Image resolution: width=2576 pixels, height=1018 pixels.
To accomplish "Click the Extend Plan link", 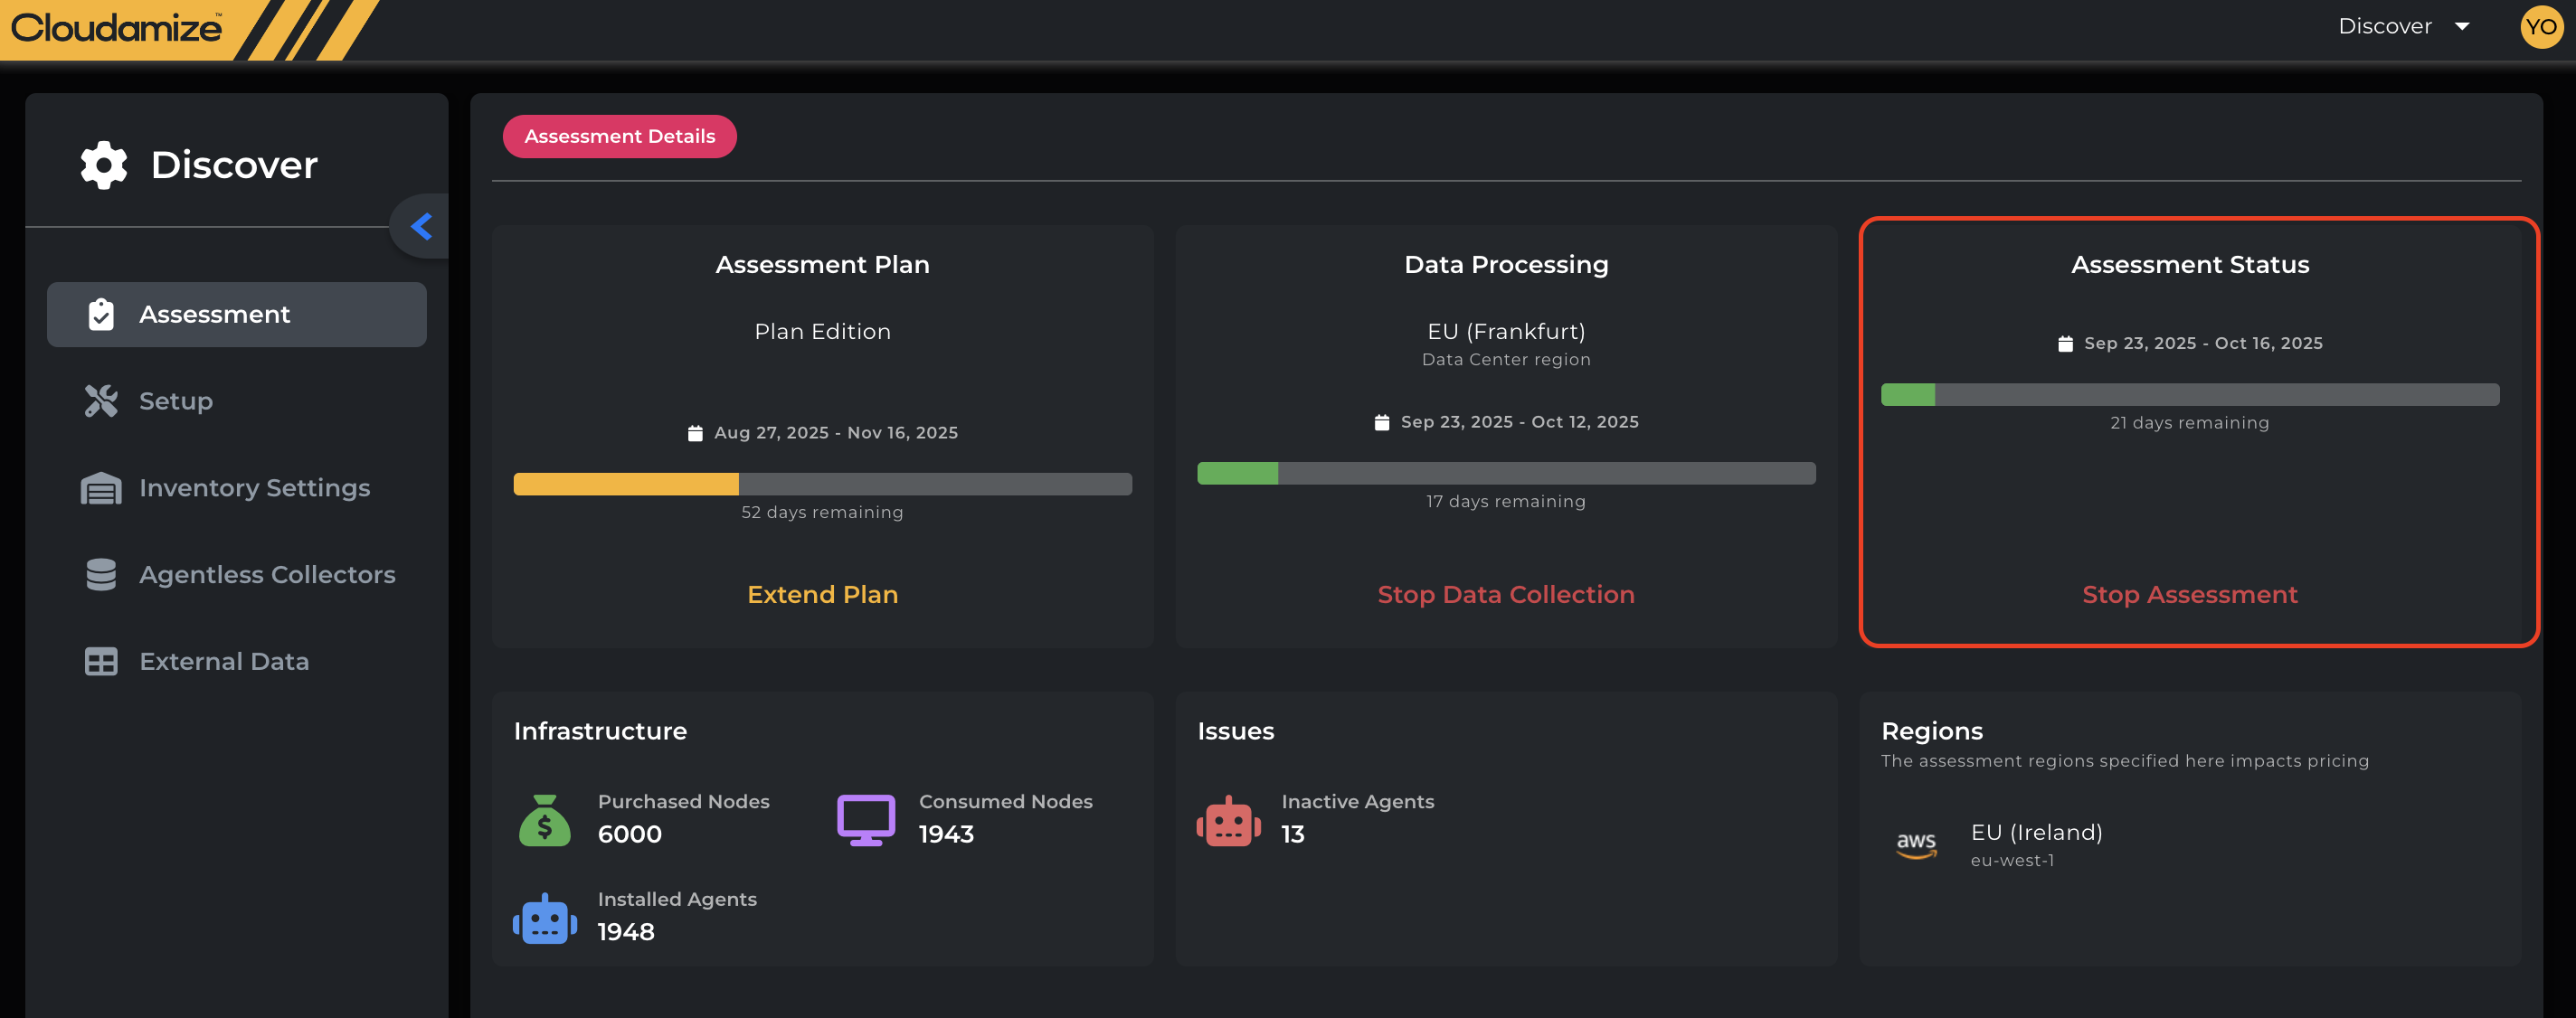I will (822, 595).
